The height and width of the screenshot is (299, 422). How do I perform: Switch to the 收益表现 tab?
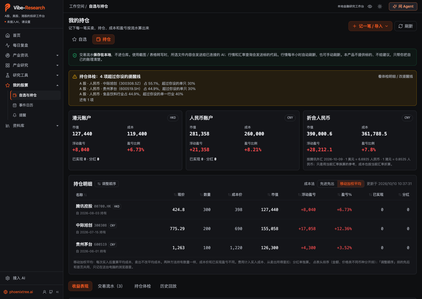click(x=80, y=286)
